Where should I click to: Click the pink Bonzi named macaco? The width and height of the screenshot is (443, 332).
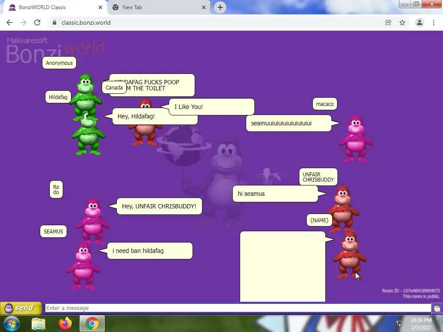[x=356, y=139]
